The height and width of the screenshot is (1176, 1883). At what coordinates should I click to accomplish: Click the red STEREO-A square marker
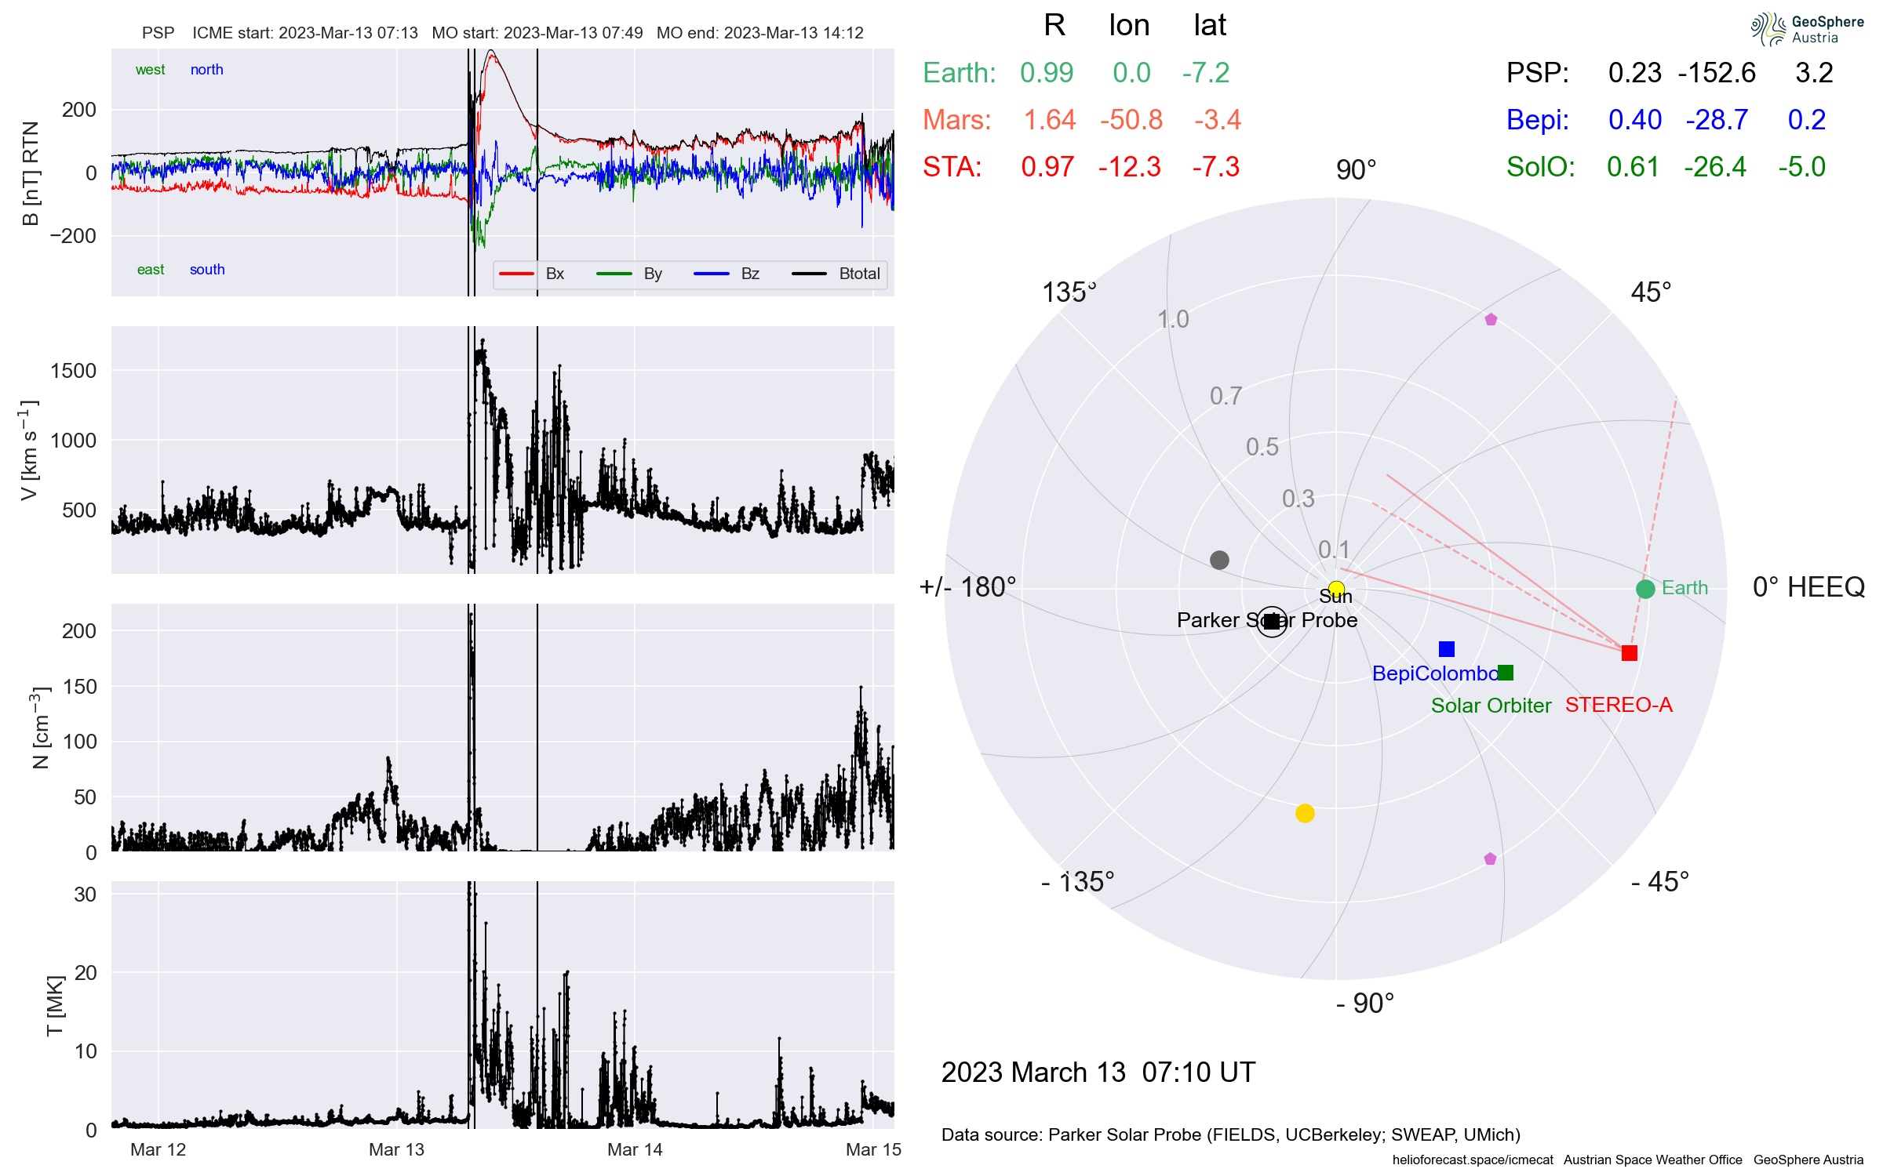tap(1630, 652)
